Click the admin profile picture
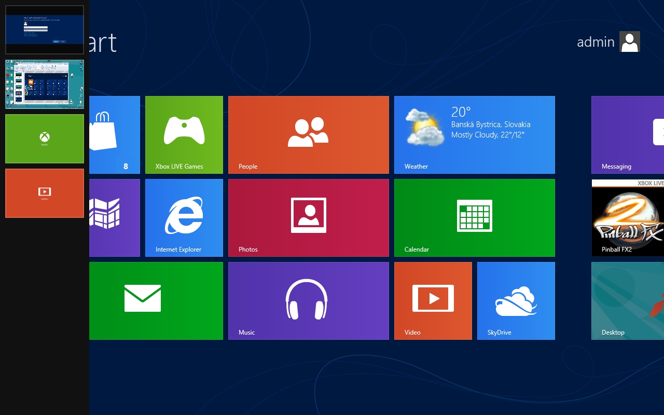 (x=630, y=41)
